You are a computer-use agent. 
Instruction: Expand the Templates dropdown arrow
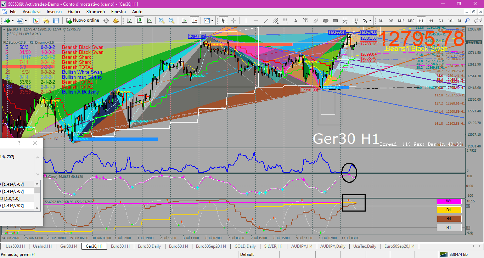212,21
